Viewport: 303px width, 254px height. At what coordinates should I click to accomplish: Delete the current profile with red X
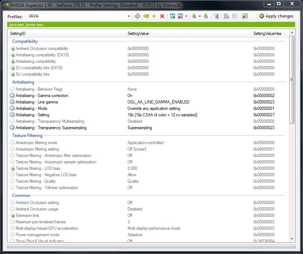(x=162, y=16)
